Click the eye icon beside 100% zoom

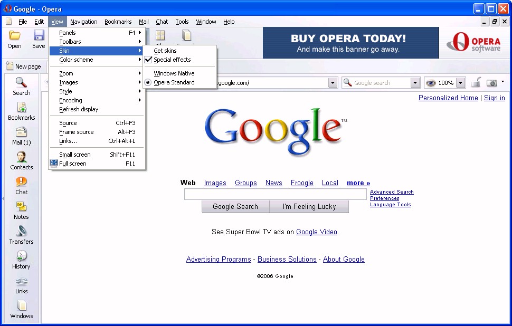coord(431,83)
